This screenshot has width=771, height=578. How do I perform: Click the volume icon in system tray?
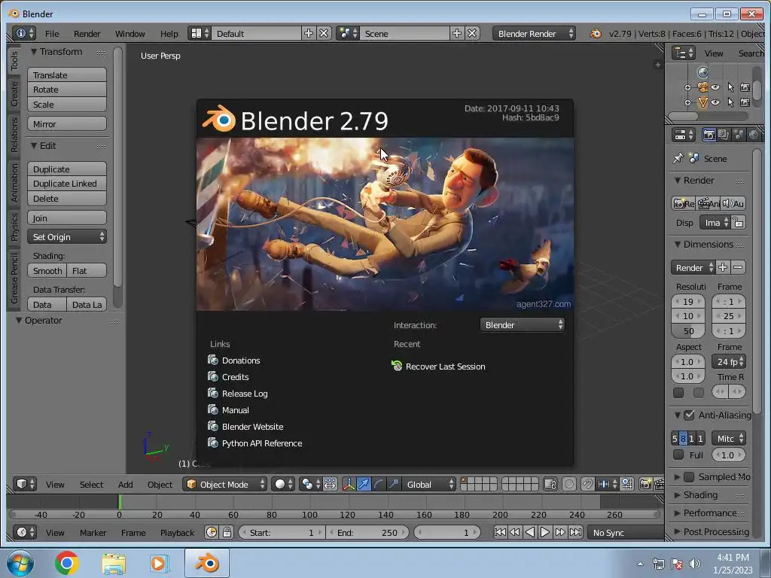(694, 564)
